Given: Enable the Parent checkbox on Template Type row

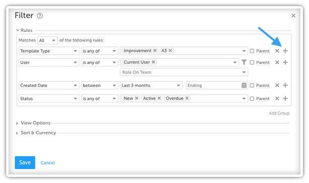Looking at the screenshot, I should 252,51.
